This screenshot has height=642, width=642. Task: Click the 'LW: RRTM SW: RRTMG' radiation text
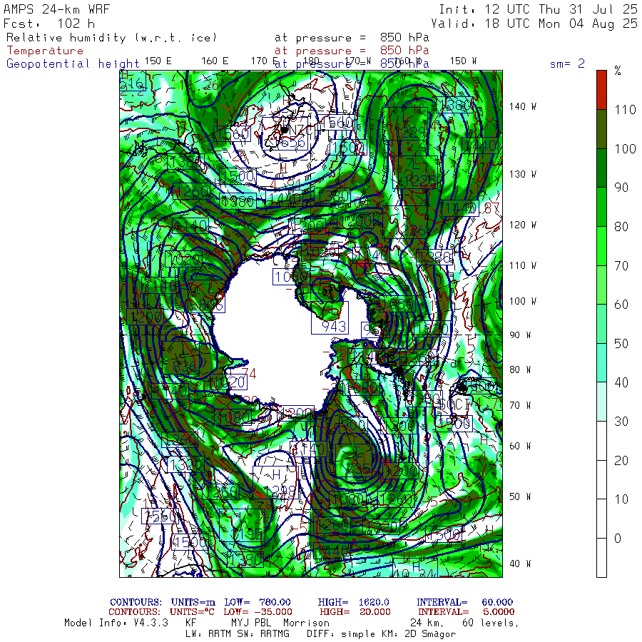click(x=238, y=634)
